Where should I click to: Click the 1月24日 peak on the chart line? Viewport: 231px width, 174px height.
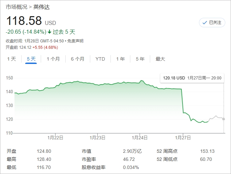pos(141,81)
